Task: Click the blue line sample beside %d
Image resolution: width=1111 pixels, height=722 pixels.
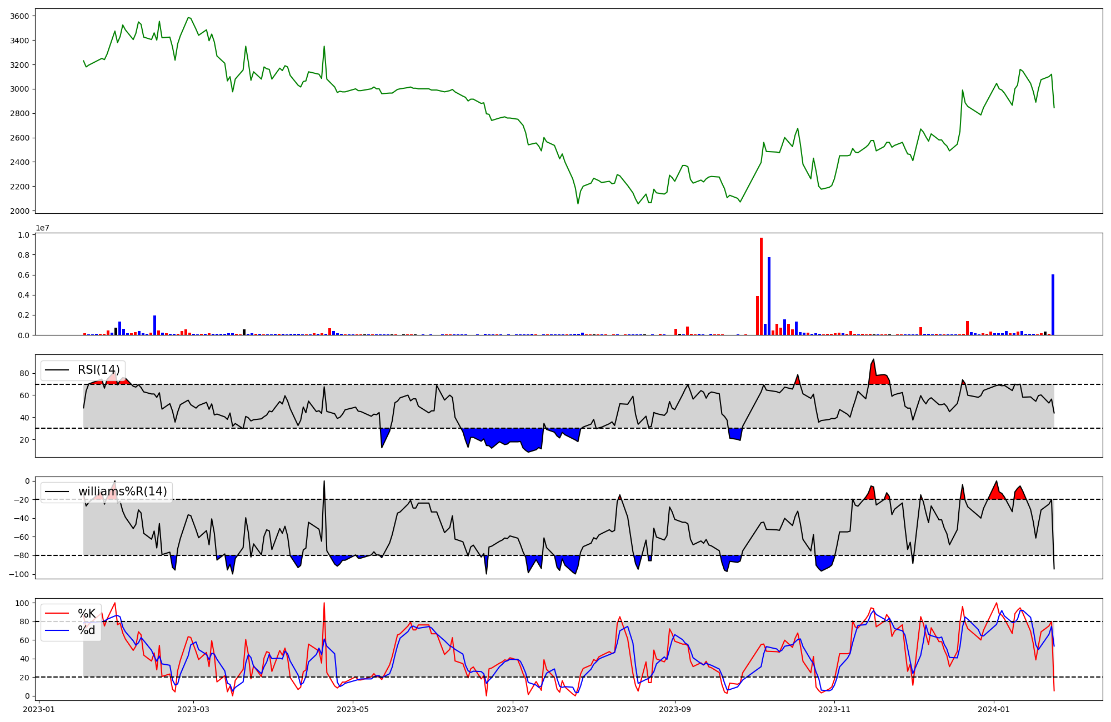Action: tap(57, 630)
